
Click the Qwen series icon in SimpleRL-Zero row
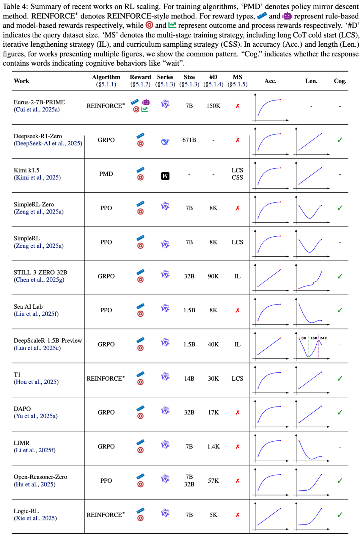pos(165,206)
